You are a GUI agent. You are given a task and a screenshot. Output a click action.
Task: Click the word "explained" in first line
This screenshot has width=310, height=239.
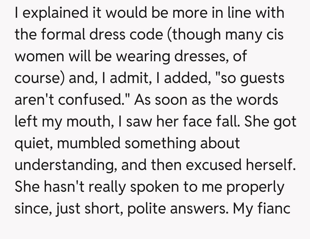49,13
